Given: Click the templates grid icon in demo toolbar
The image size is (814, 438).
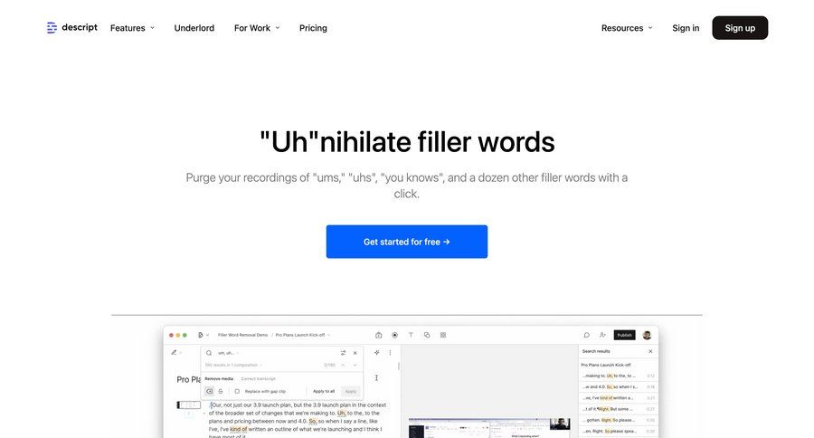Looking at the screenshot, I should [443, 335].
